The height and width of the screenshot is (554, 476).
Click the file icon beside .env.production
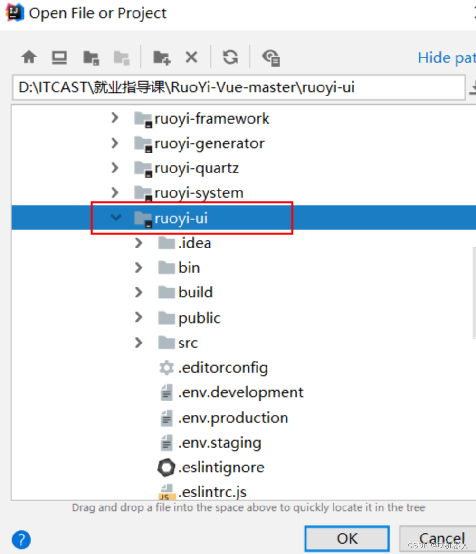166,418
